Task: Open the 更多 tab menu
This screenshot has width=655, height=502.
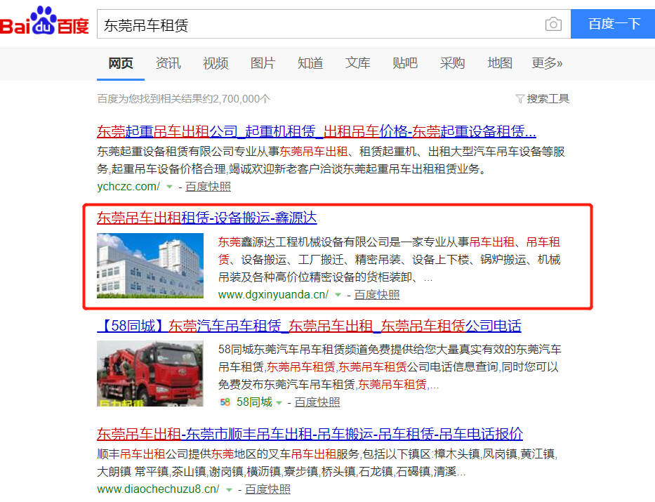Action: (x=547, y=63)
